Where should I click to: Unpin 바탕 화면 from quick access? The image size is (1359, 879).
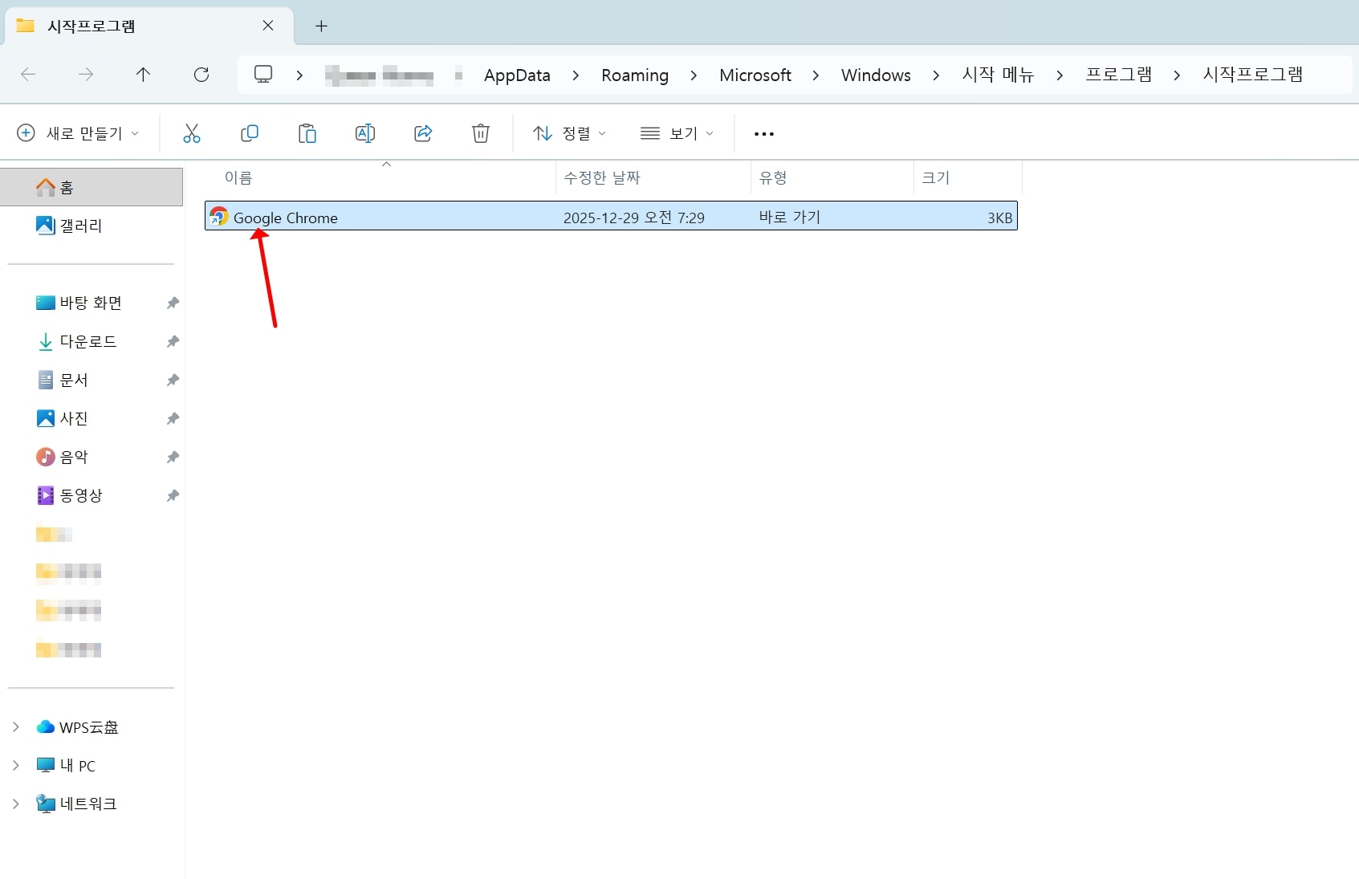(172, 303)
